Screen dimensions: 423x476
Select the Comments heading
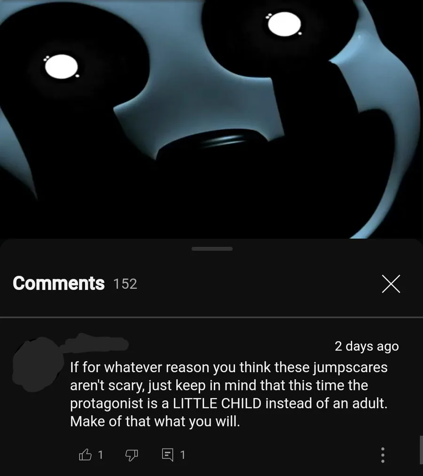click(59, 283)
